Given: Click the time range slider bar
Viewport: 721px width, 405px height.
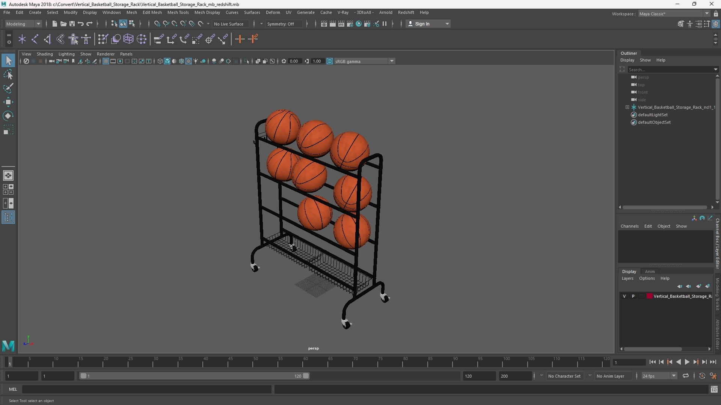Looking at the screenshot, I should 194,376.
